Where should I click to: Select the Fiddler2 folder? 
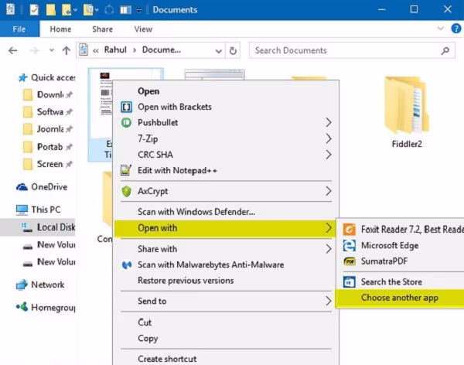tap(407, 112)
